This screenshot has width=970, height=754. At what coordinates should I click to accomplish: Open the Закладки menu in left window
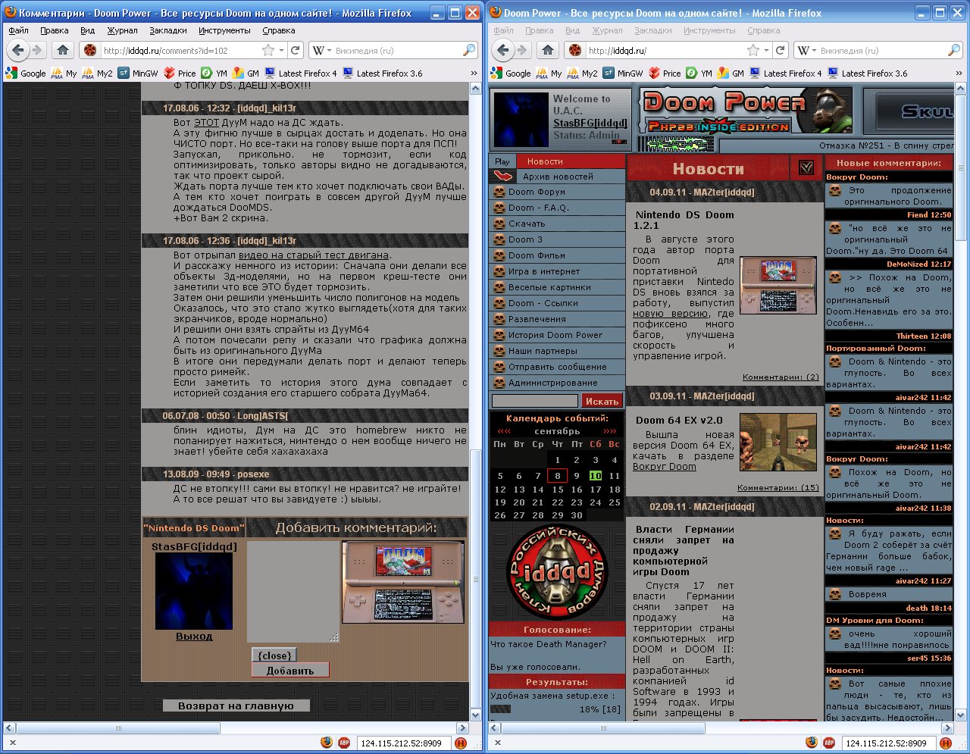(x=167, y=30)
